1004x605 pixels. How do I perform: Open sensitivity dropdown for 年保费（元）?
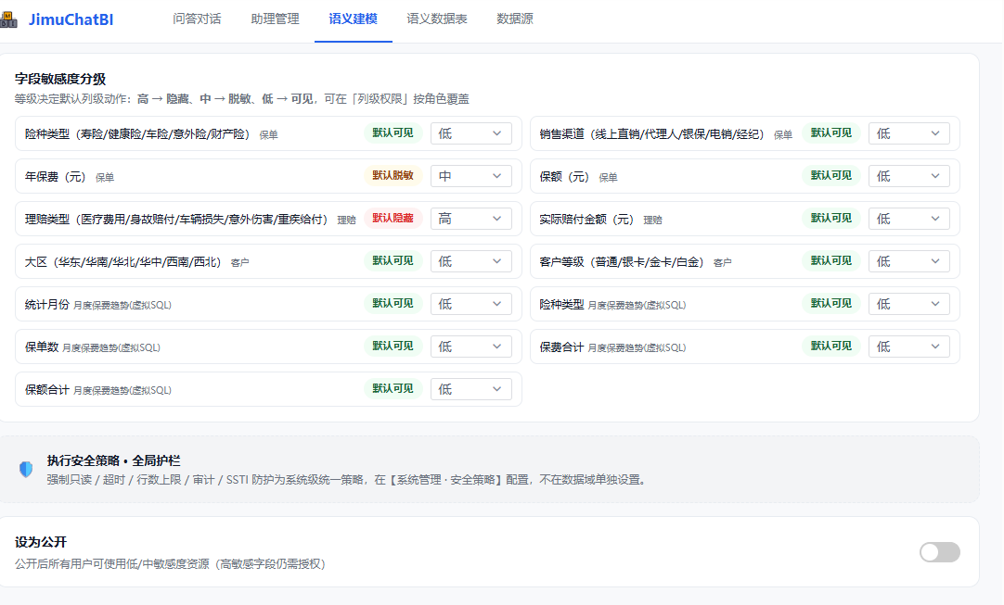(x=470, y=176)
